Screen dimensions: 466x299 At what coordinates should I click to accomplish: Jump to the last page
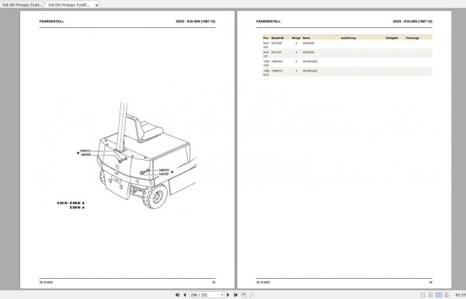235,295
